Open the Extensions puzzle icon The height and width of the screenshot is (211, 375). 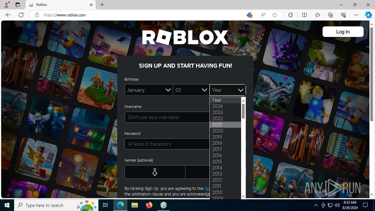(x=290, y=15)
